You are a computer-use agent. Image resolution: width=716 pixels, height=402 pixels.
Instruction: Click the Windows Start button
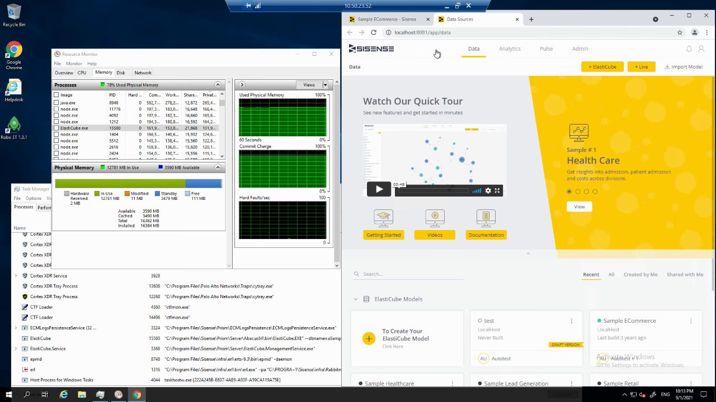8,395
